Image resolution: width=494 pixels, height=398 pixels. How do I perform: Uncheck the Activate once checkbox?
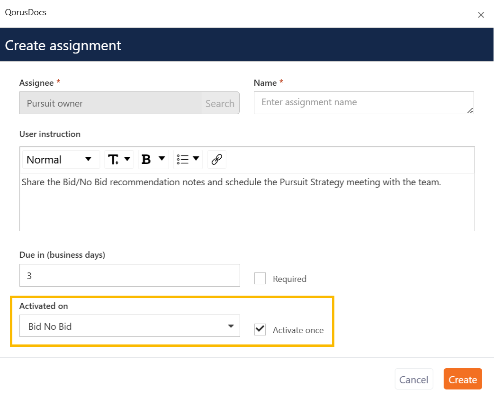[x=260, y=329]
